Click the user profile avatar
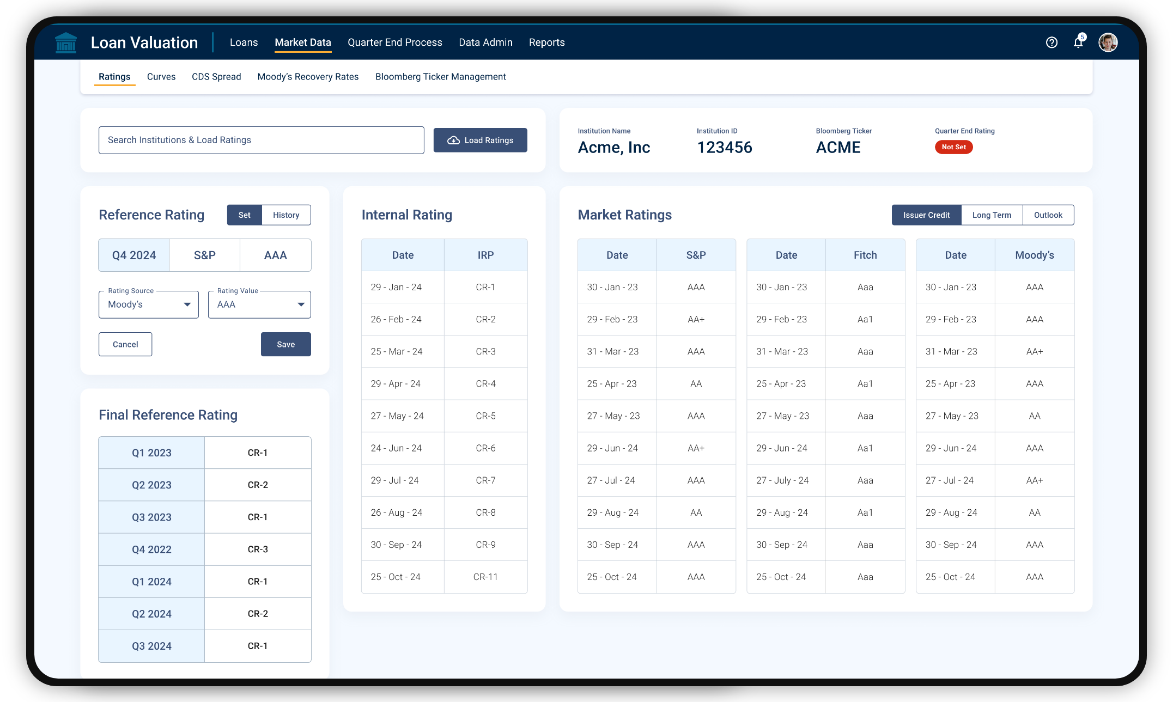 [x=1108, y=42]
